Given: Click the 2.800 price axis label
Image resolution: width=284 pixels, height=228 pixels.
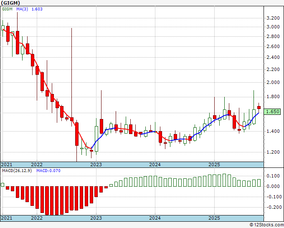Looking at the screenshot, I should pyautogui.click(x=273, y=36).
